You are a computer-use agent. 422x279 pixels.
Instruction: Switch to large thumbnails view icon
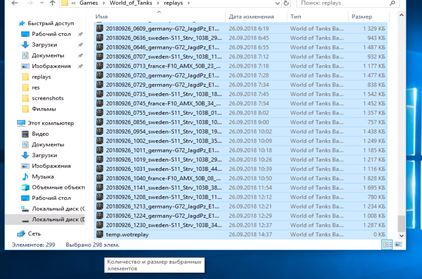[398, 244]
